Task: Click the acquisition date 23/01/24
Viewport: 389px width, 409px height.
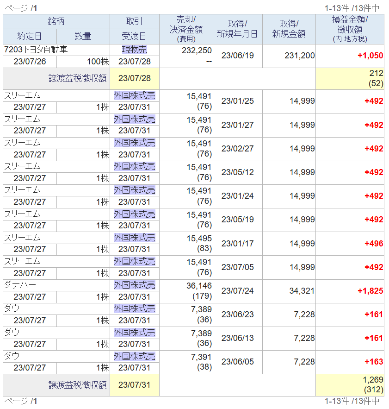Action: (237, 196)
